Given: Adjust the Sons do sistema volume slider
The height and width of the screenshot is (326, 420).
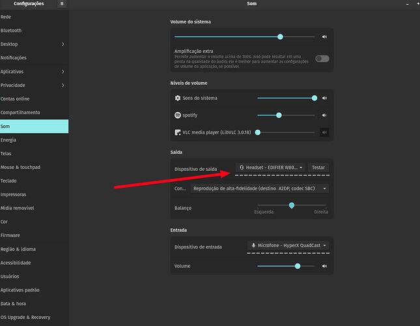Looking at the screenshot, I should [286, 98].
